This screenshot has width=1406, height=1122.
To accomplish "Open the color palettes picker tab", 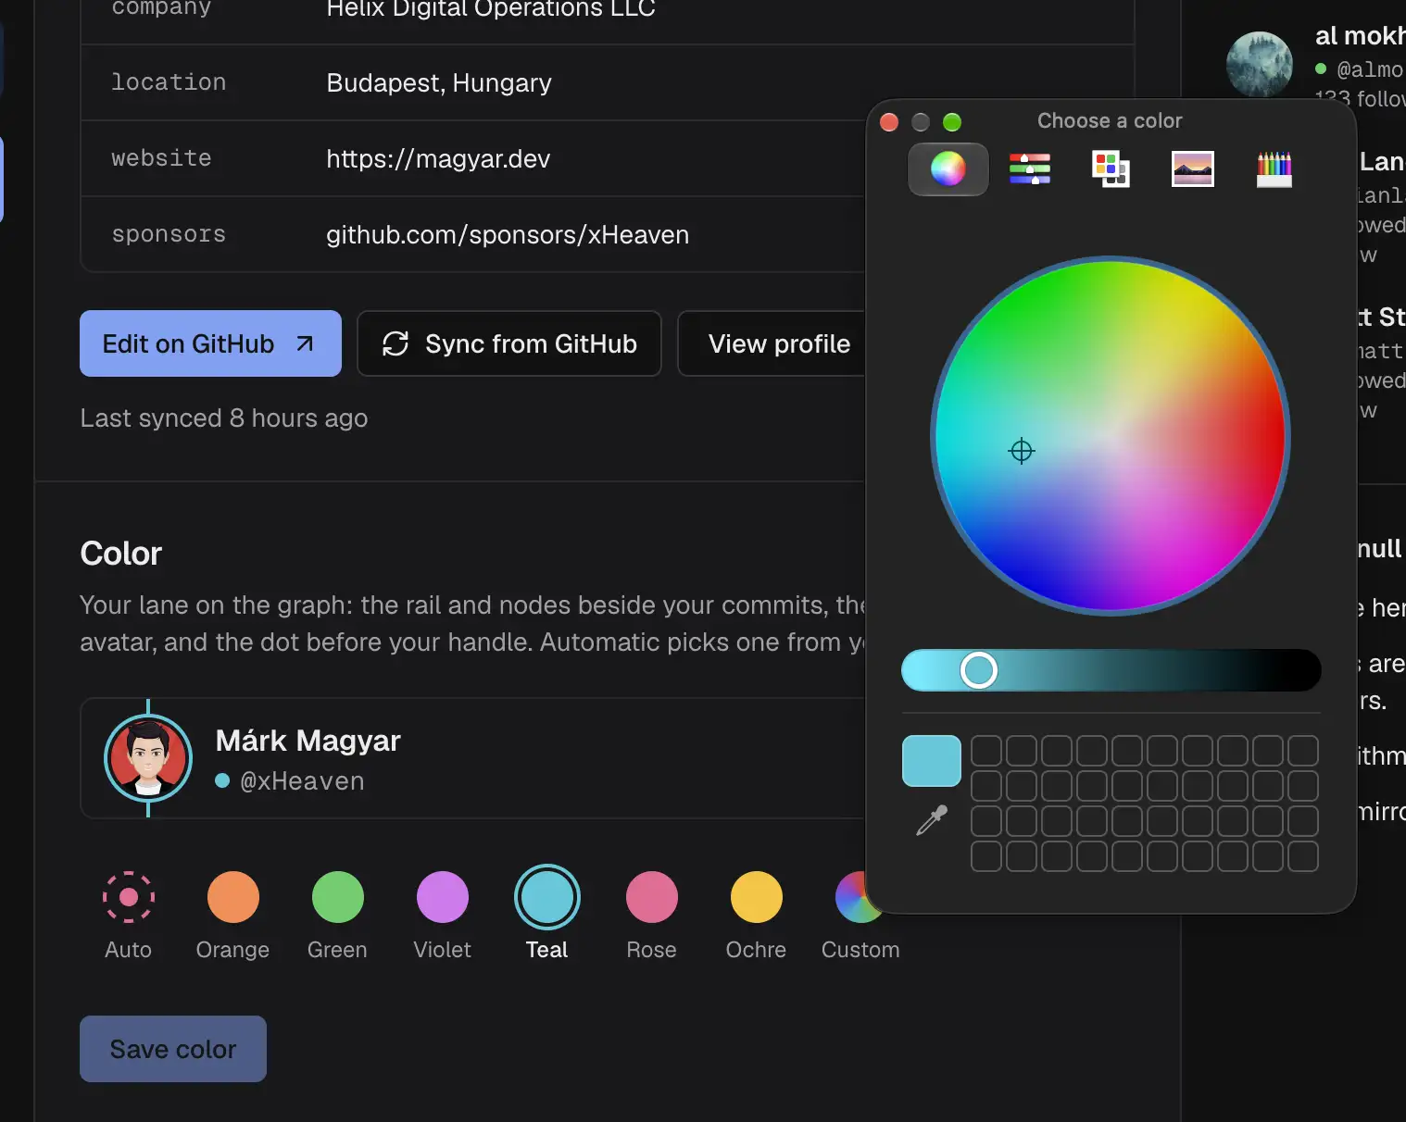I will click(x=1111, y=169).
